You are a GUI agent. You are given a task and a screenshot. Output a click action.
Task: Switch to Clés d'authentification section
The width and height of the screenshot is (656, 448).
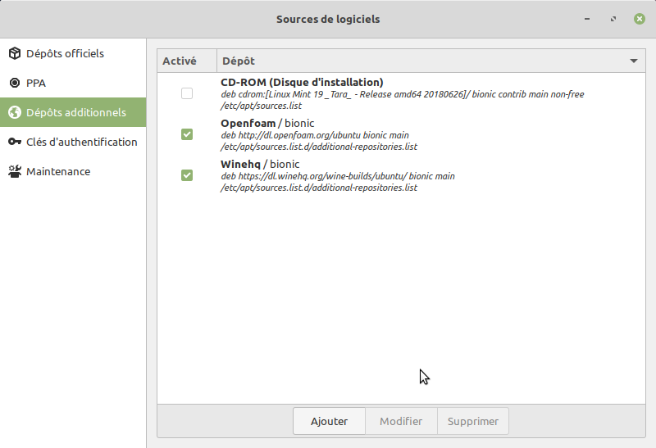(x=81, y=143)
